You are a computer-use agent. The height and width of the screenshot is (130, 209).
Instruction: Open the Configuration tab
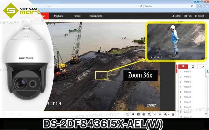[x=96, y=16]
